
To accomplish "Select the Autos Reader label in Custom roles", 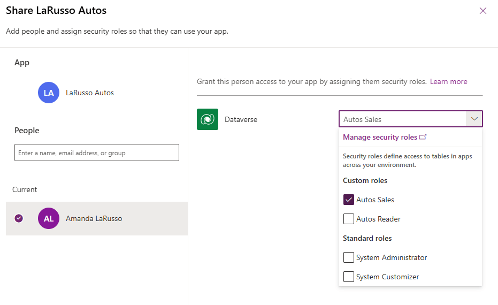I will pos(378,219).
